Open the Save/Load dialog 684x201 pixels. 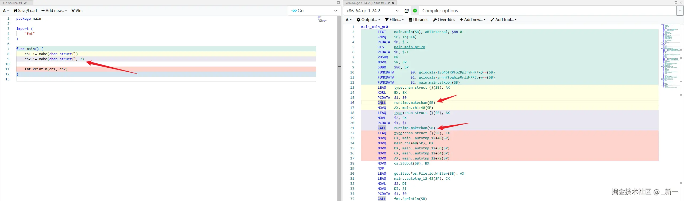pyautogui.click(x=25, y=11)
